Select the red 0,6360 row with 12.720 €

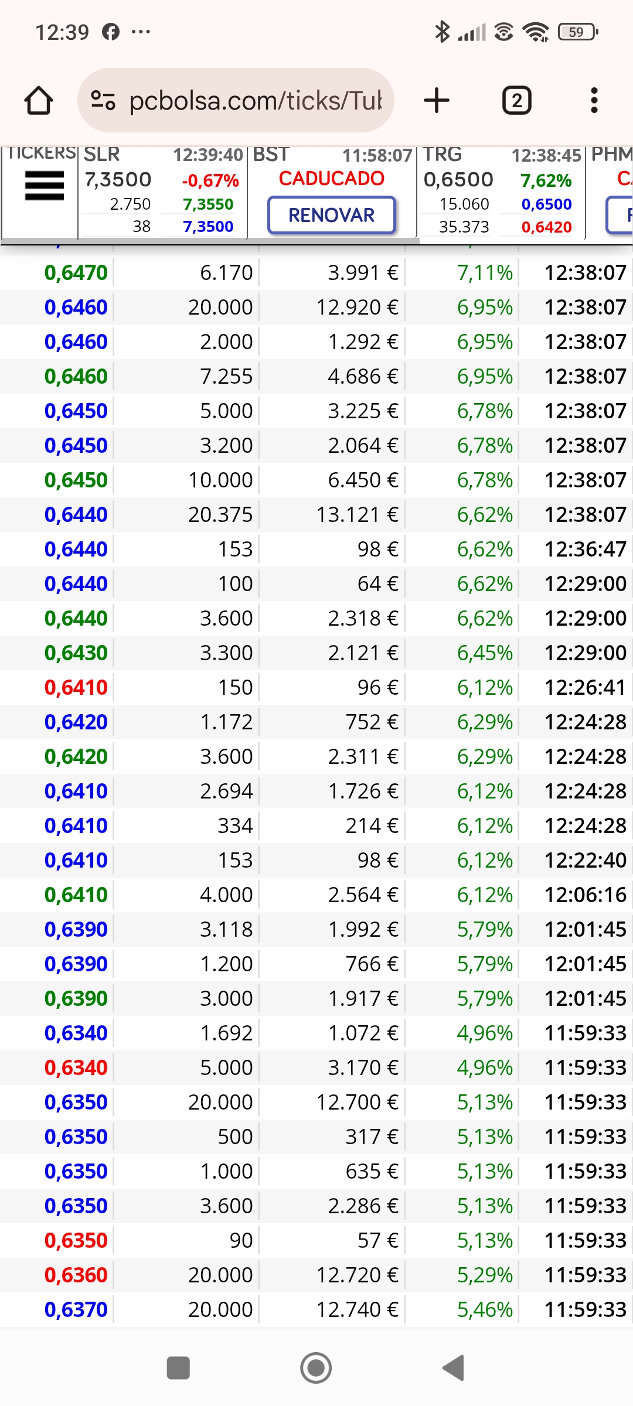[316, 1275]
